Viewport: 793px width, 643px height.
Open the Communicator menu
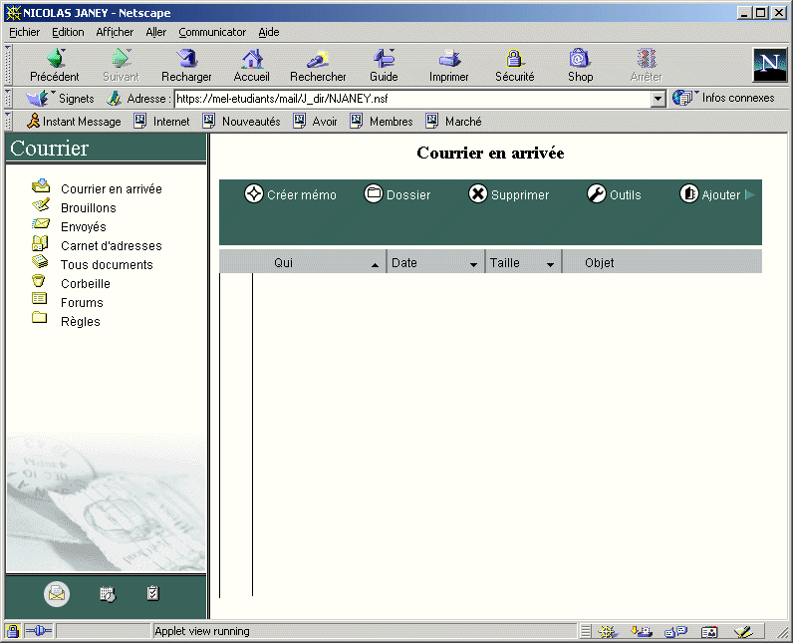(212, 32)
